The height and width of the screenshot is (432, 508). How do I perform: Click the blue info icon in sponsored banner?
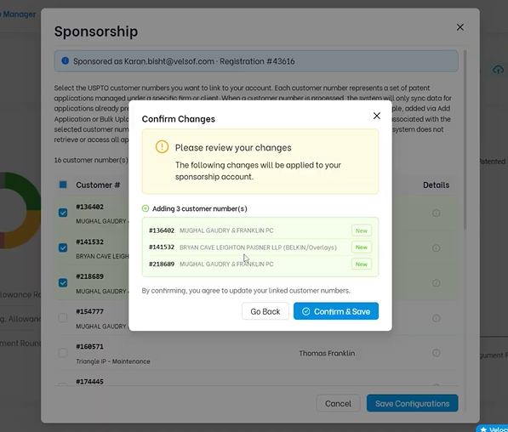pyautogui.click(x=66, y=61)
